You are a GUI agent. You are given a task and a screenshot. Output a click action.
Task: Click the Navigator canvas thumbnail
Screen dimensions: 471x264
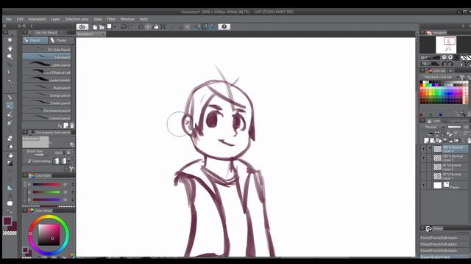(x=446, y=45)
